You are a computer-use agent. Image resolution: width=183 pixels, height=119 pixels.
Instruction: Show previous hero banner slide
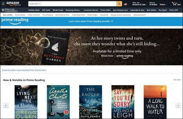5,47
